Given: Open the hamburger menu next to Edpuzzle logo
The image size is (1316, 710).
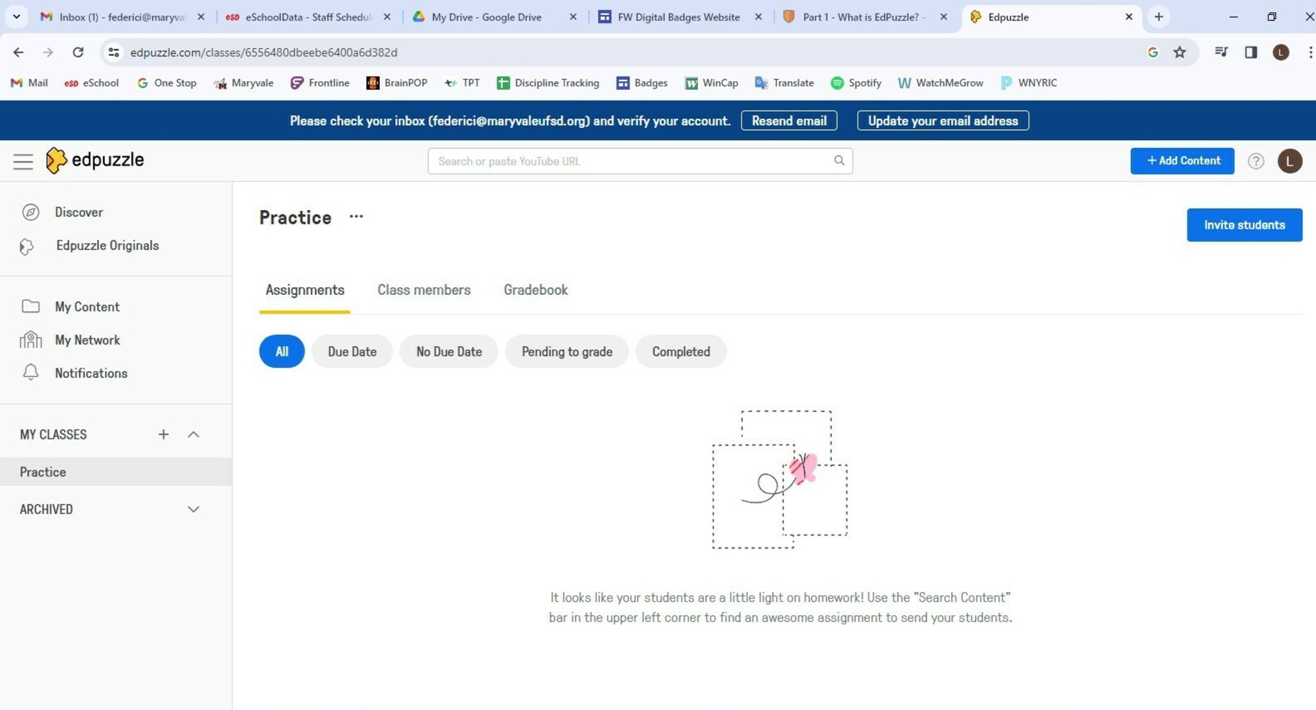Looking at the screenshot, I should pyautogui.click(x=23, y=161).
